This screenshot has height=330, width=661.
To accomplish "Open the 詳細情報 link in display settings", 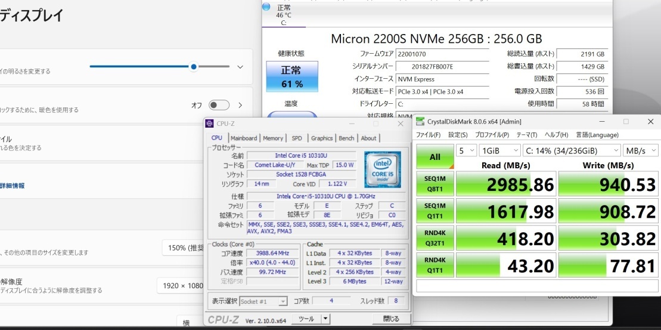I will point(13,185).
